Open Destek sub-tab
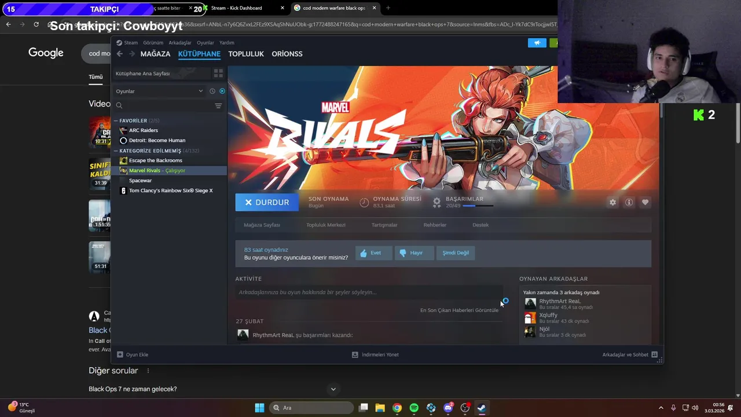 coord(480,225)
